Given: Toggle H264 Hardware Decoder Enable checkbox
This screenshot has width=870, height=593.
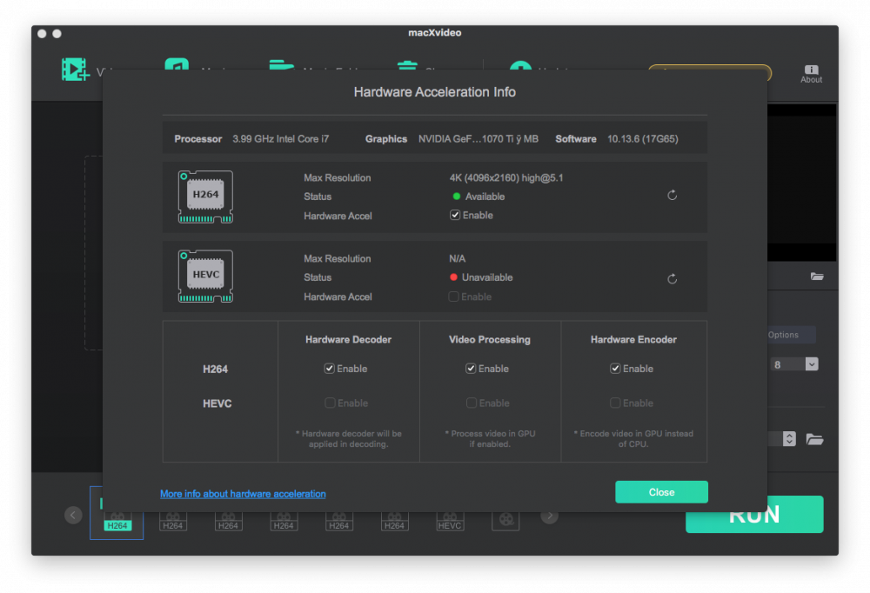Looking at the screenshot, I should pos(330,369).
